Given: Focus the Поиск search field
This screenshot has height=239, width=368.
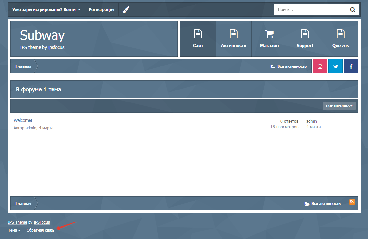Looking at the screenshot, I should pyautogui.click(x=310, y=10).
